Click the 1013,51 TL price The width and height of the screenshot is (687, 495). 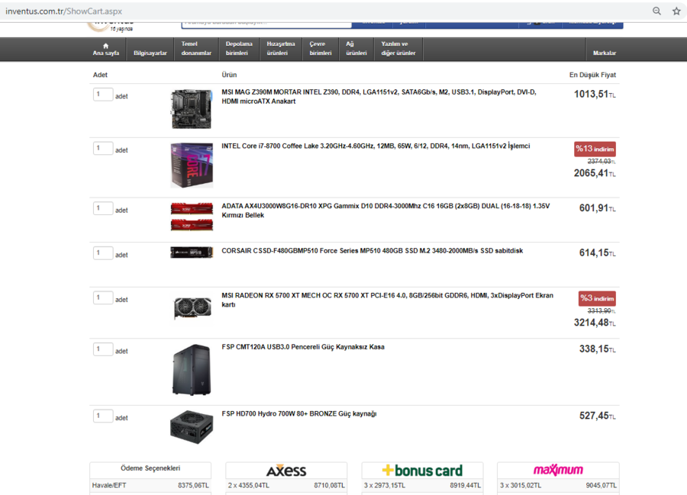(595, 94)
